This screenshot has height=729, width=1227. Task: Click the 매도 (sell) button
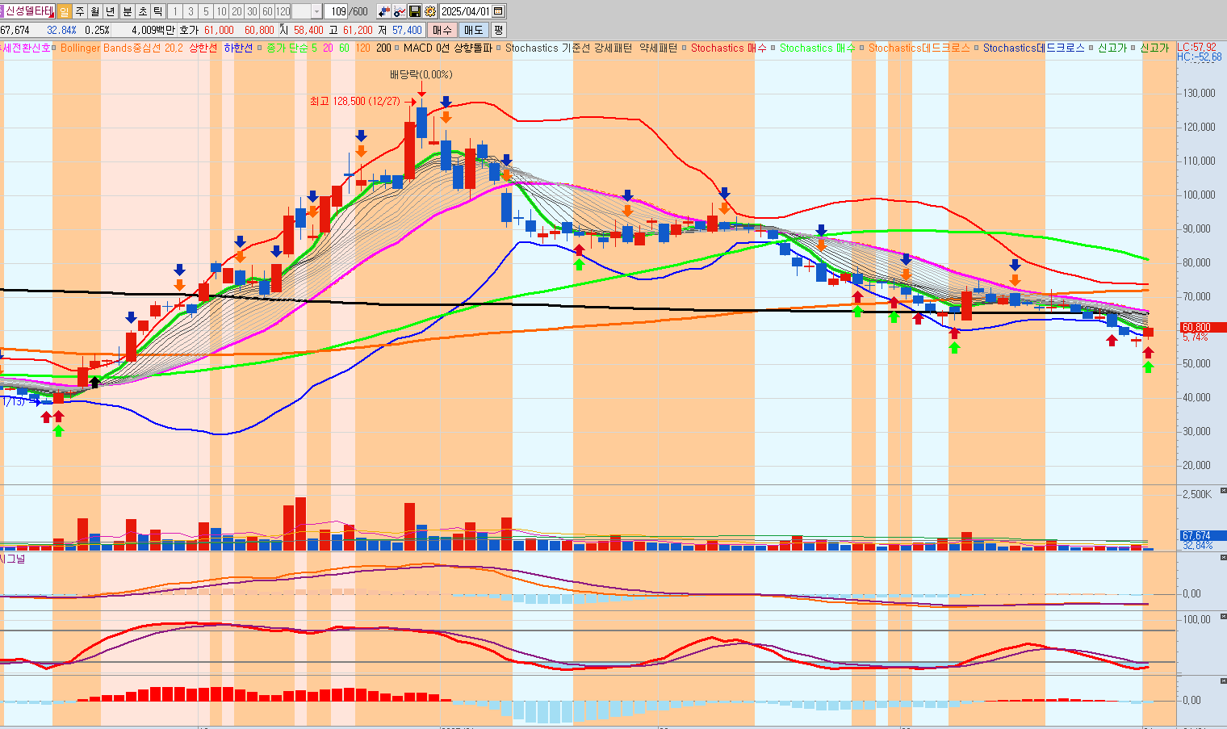pos(473,30)
